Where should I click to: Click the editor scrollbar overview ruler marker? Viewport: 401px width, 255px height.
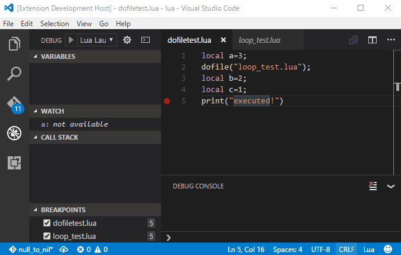[397, 87]
